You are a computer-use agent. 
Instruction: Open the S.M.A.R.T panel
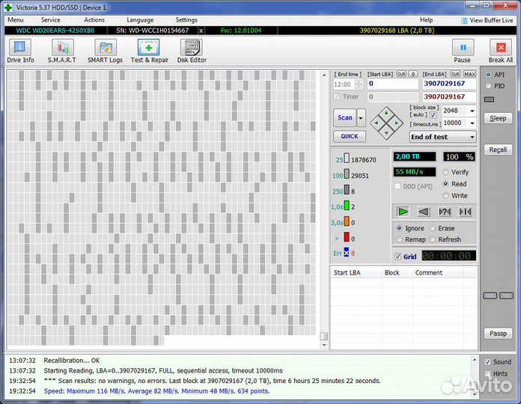tap(62, 50)
